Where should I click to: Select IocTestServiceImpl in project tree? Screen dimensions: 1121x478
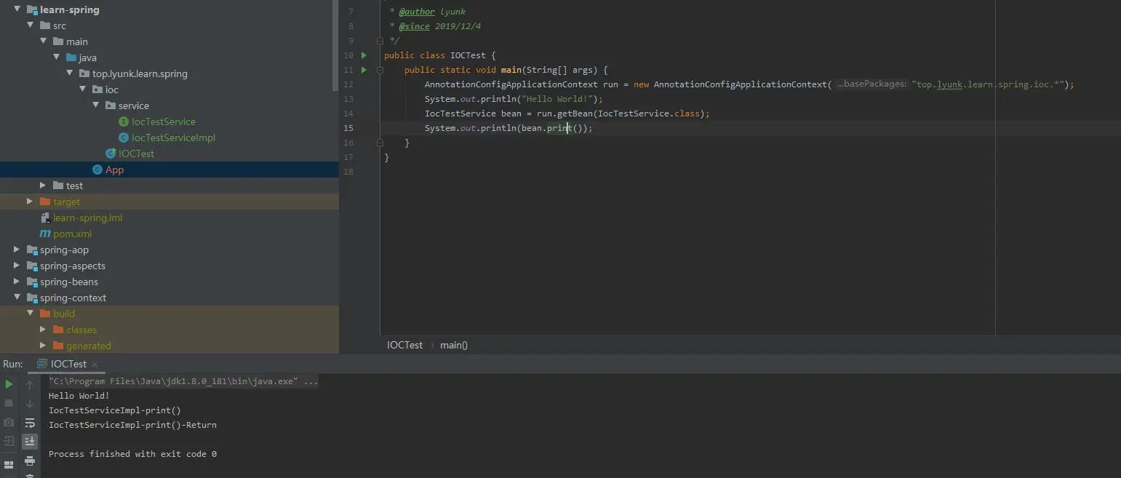[173, 138]
